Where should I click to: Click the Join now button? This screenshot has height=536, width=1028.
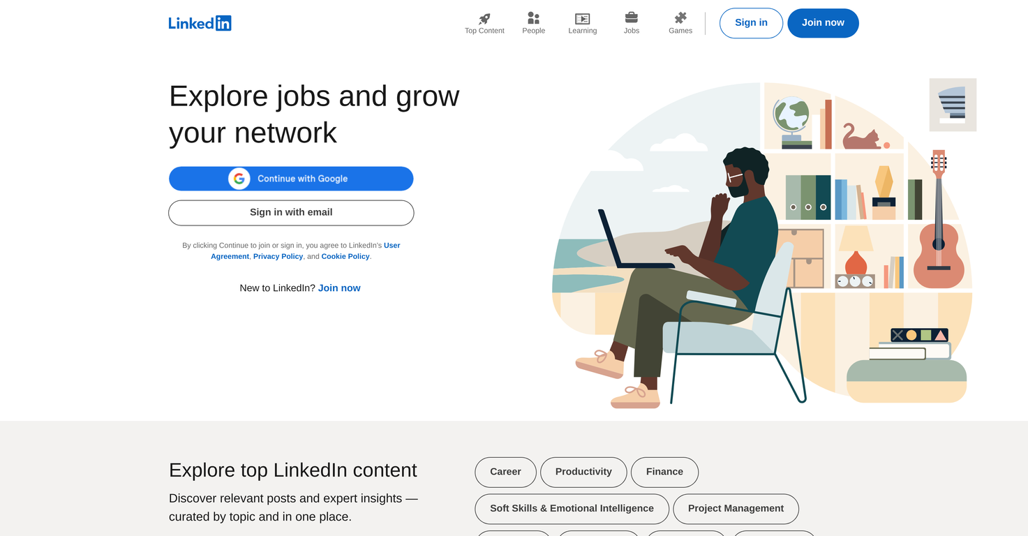point(823,22)
